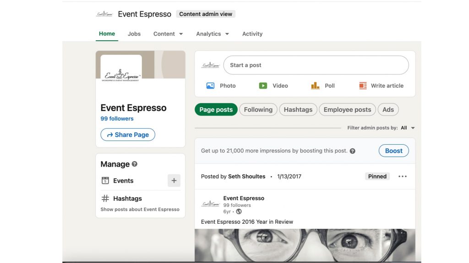
Task: Open the three-dot post options menu
Action: [x=403, y=176]
